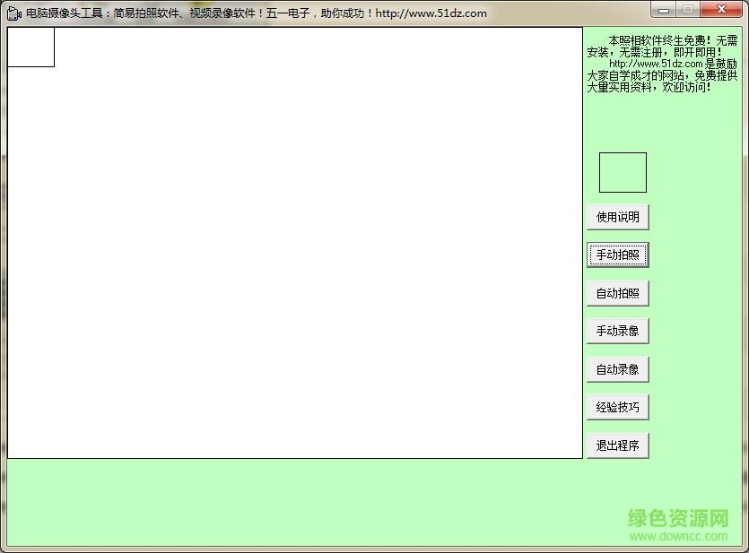Viewport: 749px width, 553px height.
Task: Click the 自动拍照 button for automatic photos
Action: [617, 293]
